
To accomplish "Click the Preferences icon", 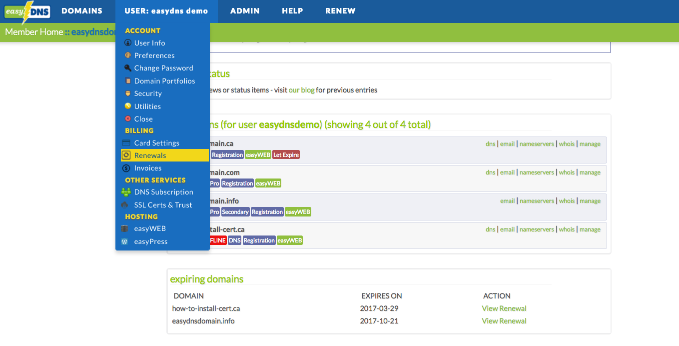I will (x=127, y=55).
